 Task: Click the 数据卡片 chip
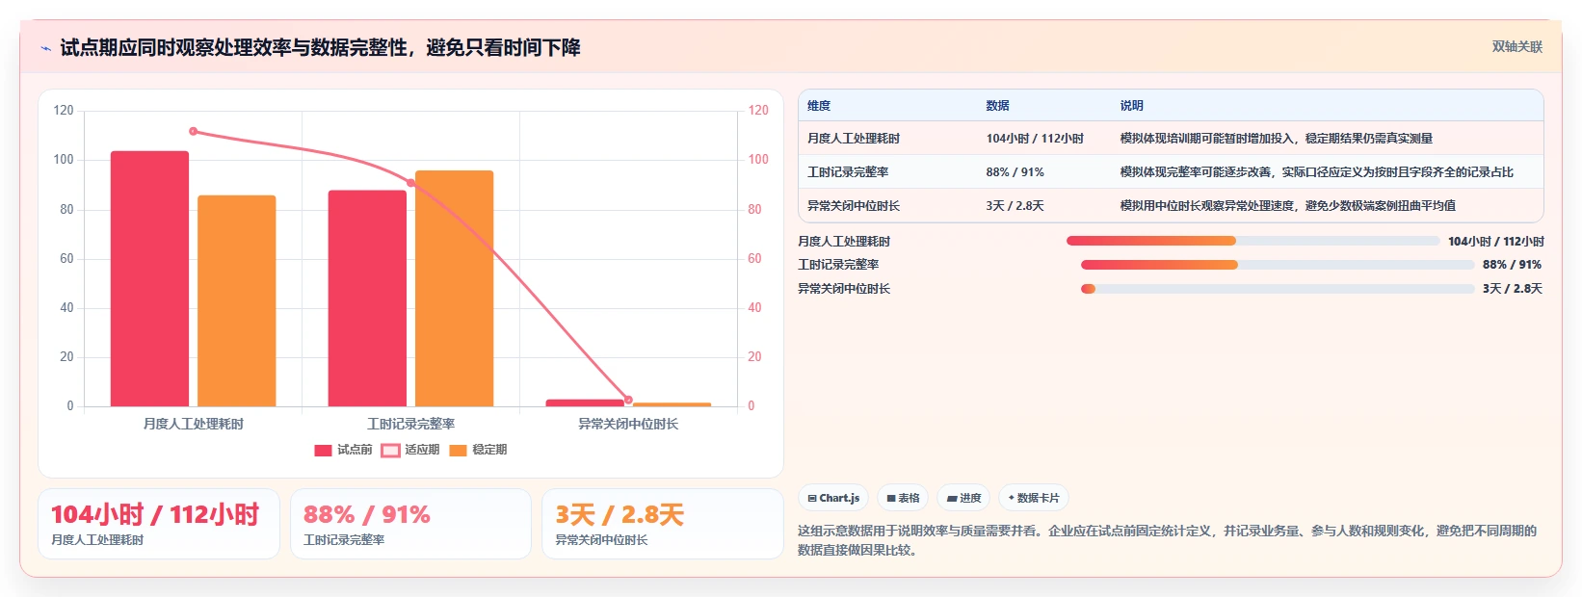point(1034,498)
